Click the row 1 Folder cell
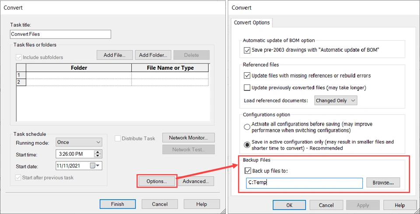The width and height of the screenshot is (420, 214). pos(79,75)
